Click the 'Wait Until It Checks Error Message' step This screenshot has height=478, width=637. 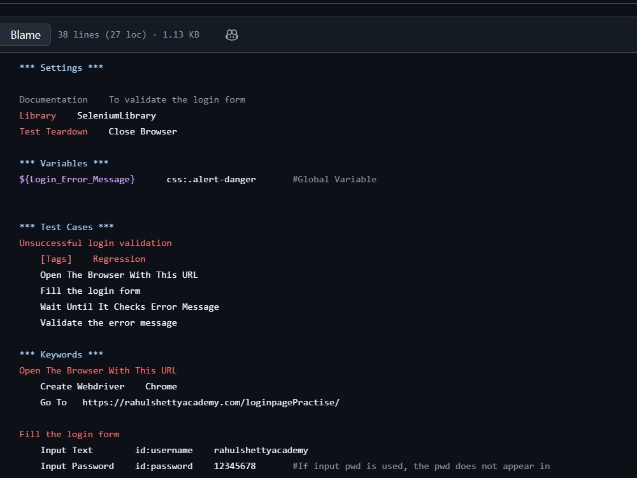[129, 307]
